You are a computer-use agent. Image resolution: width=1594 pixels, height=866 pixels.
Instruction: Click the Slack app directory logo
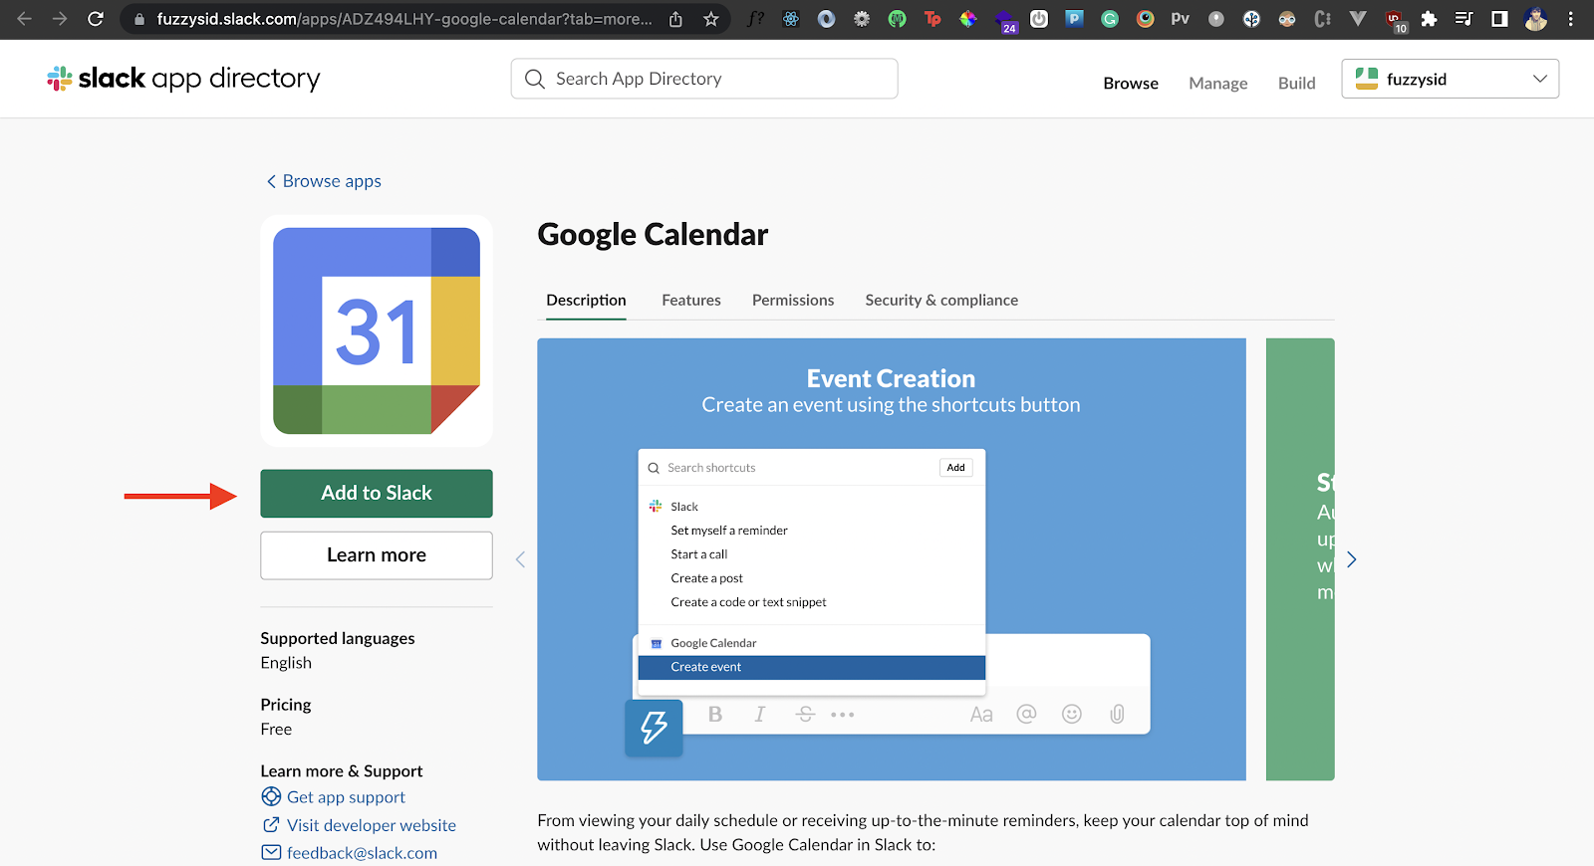click(x=183, y=79)
